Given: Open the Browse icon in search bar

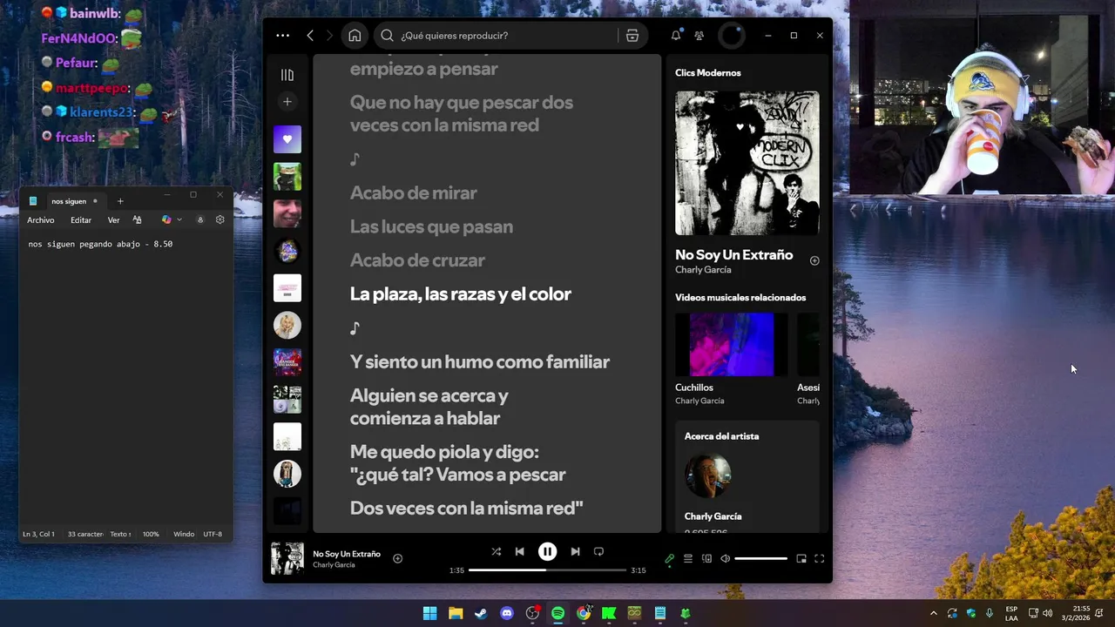Looking at the screenshot, I should [x=632, y=36].
